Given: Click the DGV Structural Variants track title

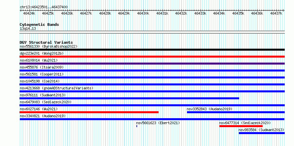Looking at the screenshot, I should pyautogui.click(x=46, y=42).
